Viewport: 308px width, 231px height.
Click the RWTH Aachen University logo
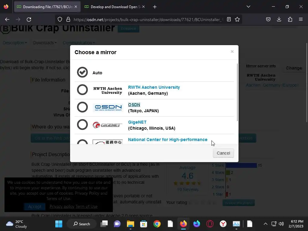[108, 91]
